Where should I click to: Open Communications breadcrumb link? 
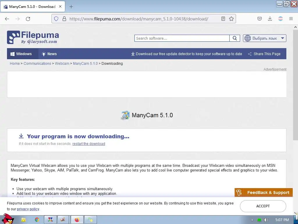(x=37, y=63)
